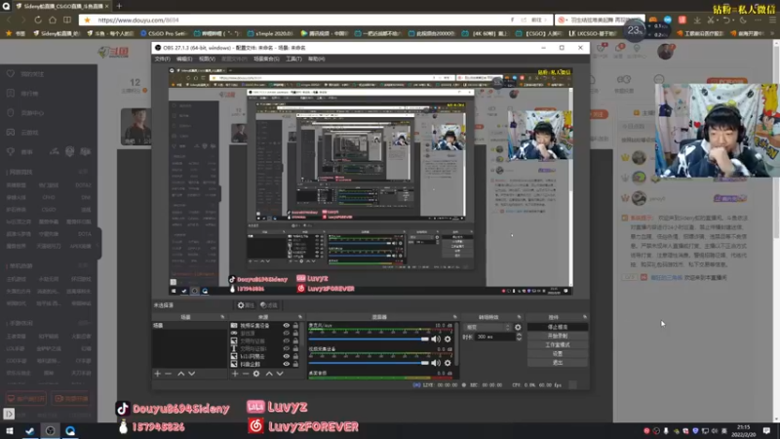This screenshot has width=780, height=439.
Task: Open source properties via the gear icon
Action: (x=256, y=374)
